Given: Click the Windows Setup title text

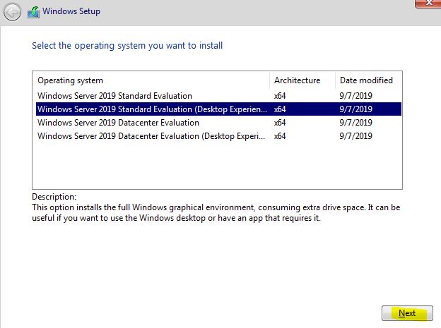Looking at the screenshot, I should [x=71, y=11].
